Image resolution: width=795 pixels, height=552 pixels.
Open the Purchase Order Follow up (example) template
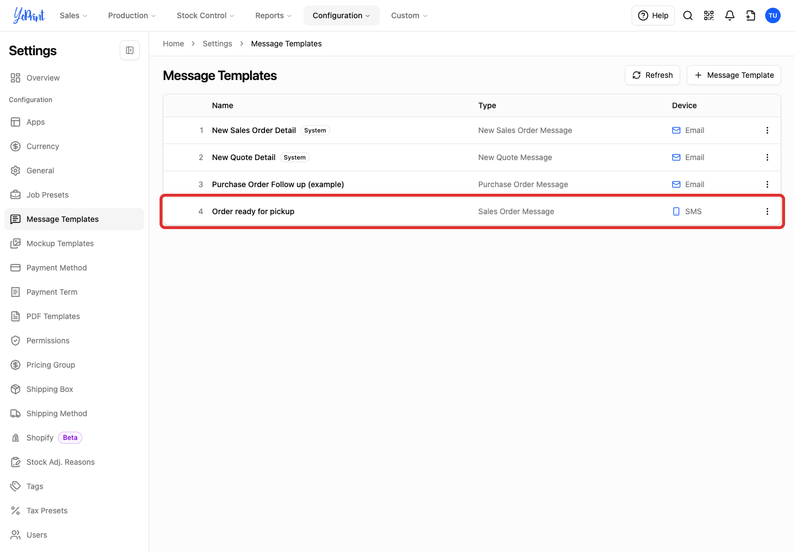tap(278, 184)
